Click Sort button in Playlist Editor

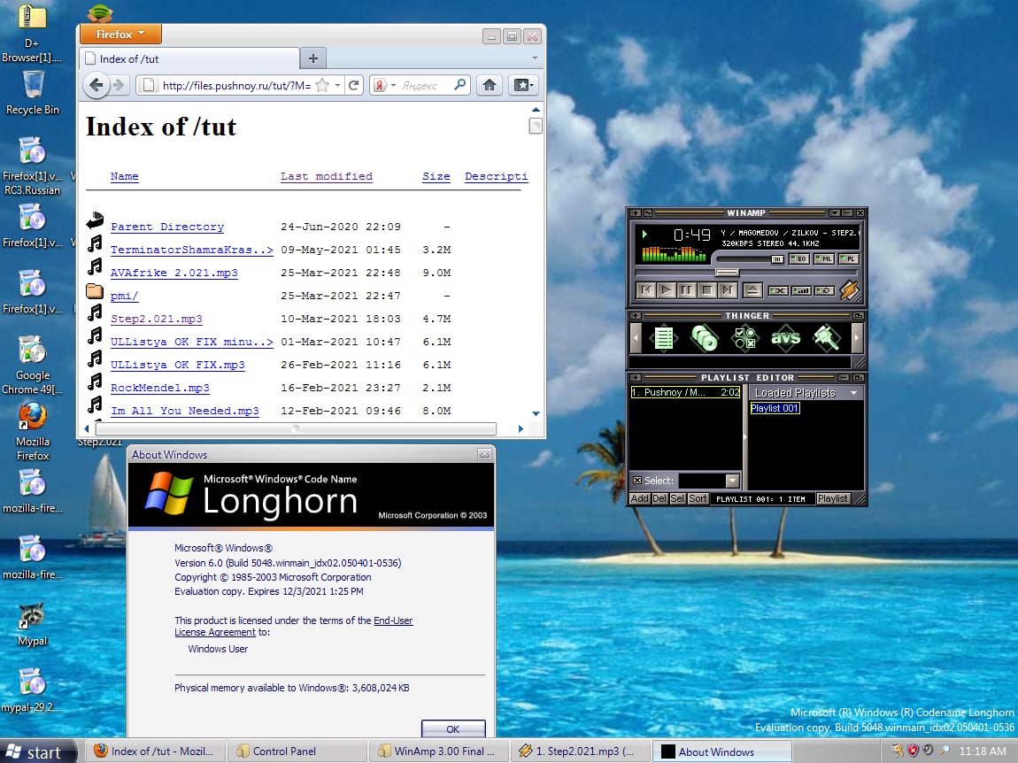point(698,498)
